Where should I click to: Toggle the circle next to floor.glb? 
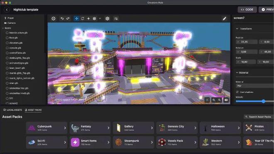pos(7,38)
